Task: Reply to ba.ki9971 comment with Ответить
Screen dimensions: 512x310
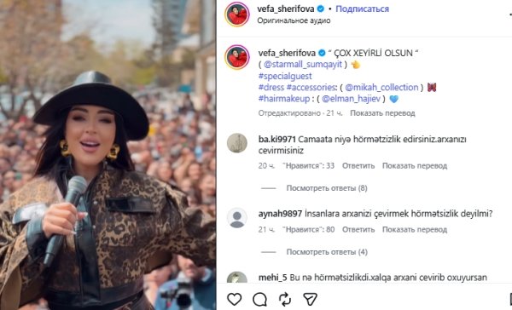Action: click(358, 165)
